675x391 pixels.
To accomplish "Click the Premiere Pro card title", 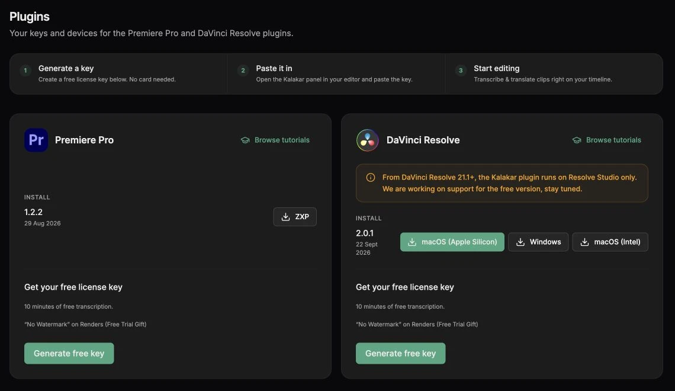I will pyautogui.click(x=84, y=140).
